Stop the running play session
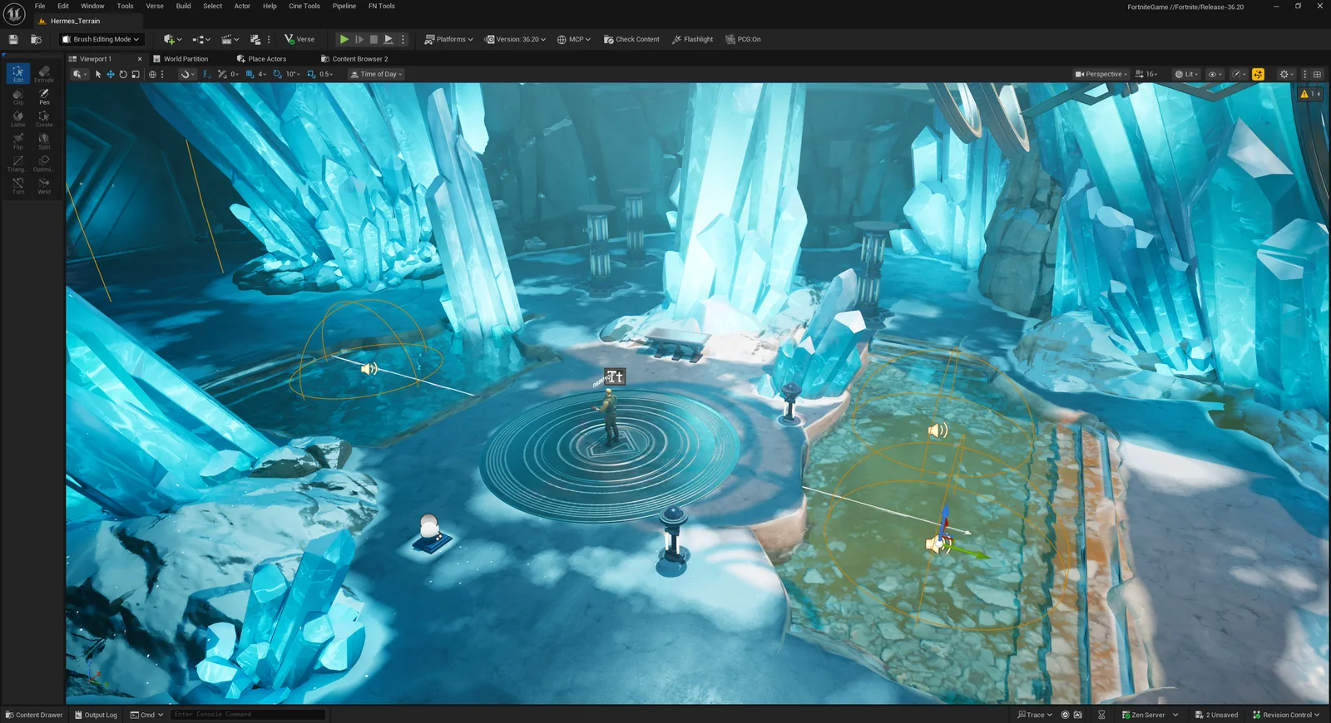The height and width of the screenshot is (723, 1331). pyautogui.click(x=374, y=39)
